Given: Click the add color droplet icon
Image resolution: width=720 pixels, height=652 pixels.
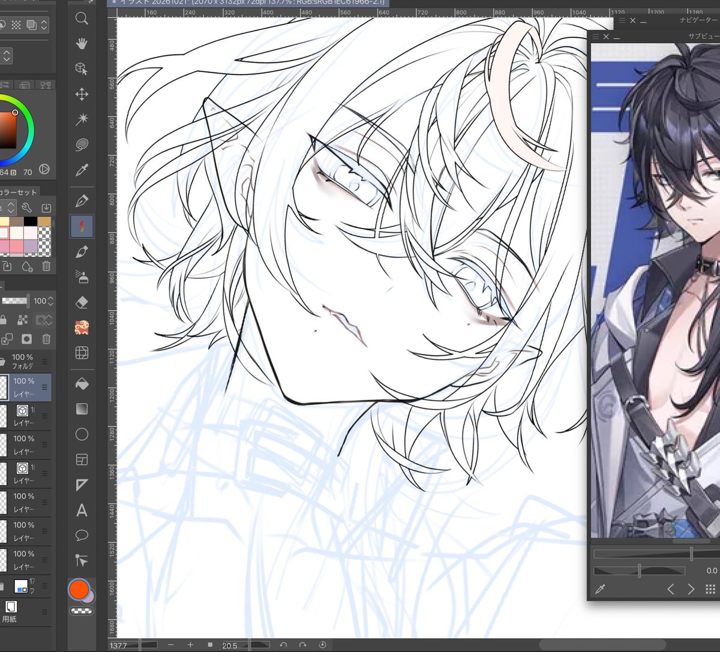Looking at the screenshot, I should pos(27,266).
